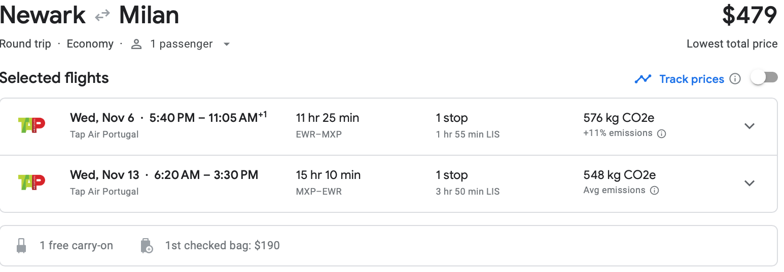Viewport: 784px width, 272px height.
Task: Enable the Track prices toggle switch
Action: [x=764, y=78]
